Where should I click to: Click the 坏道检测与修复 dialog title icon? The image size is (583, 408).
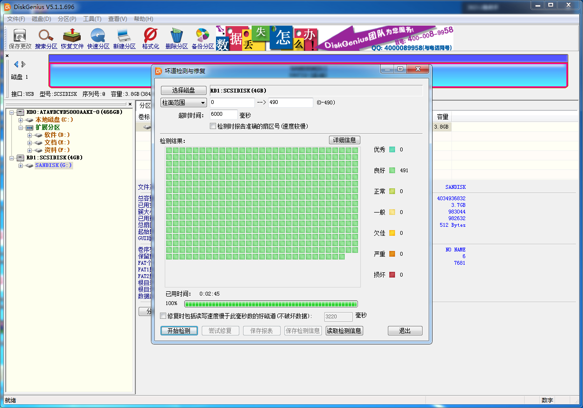[x=159, y=71]
